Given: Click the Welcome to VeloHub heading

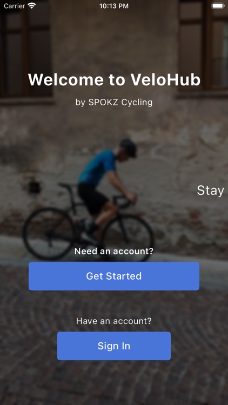Looking at the screenshot, I should 114,79.
